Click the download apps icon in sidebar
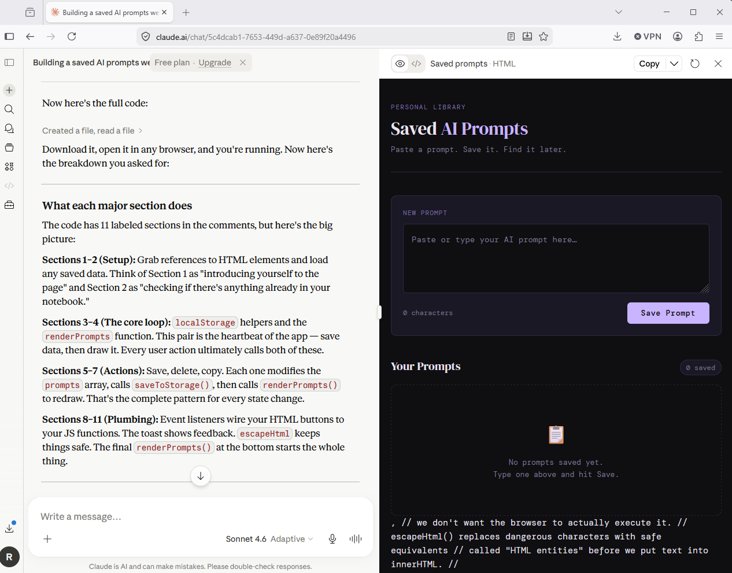The height and width of the screenshot is (573, 732). coord(9,528)
